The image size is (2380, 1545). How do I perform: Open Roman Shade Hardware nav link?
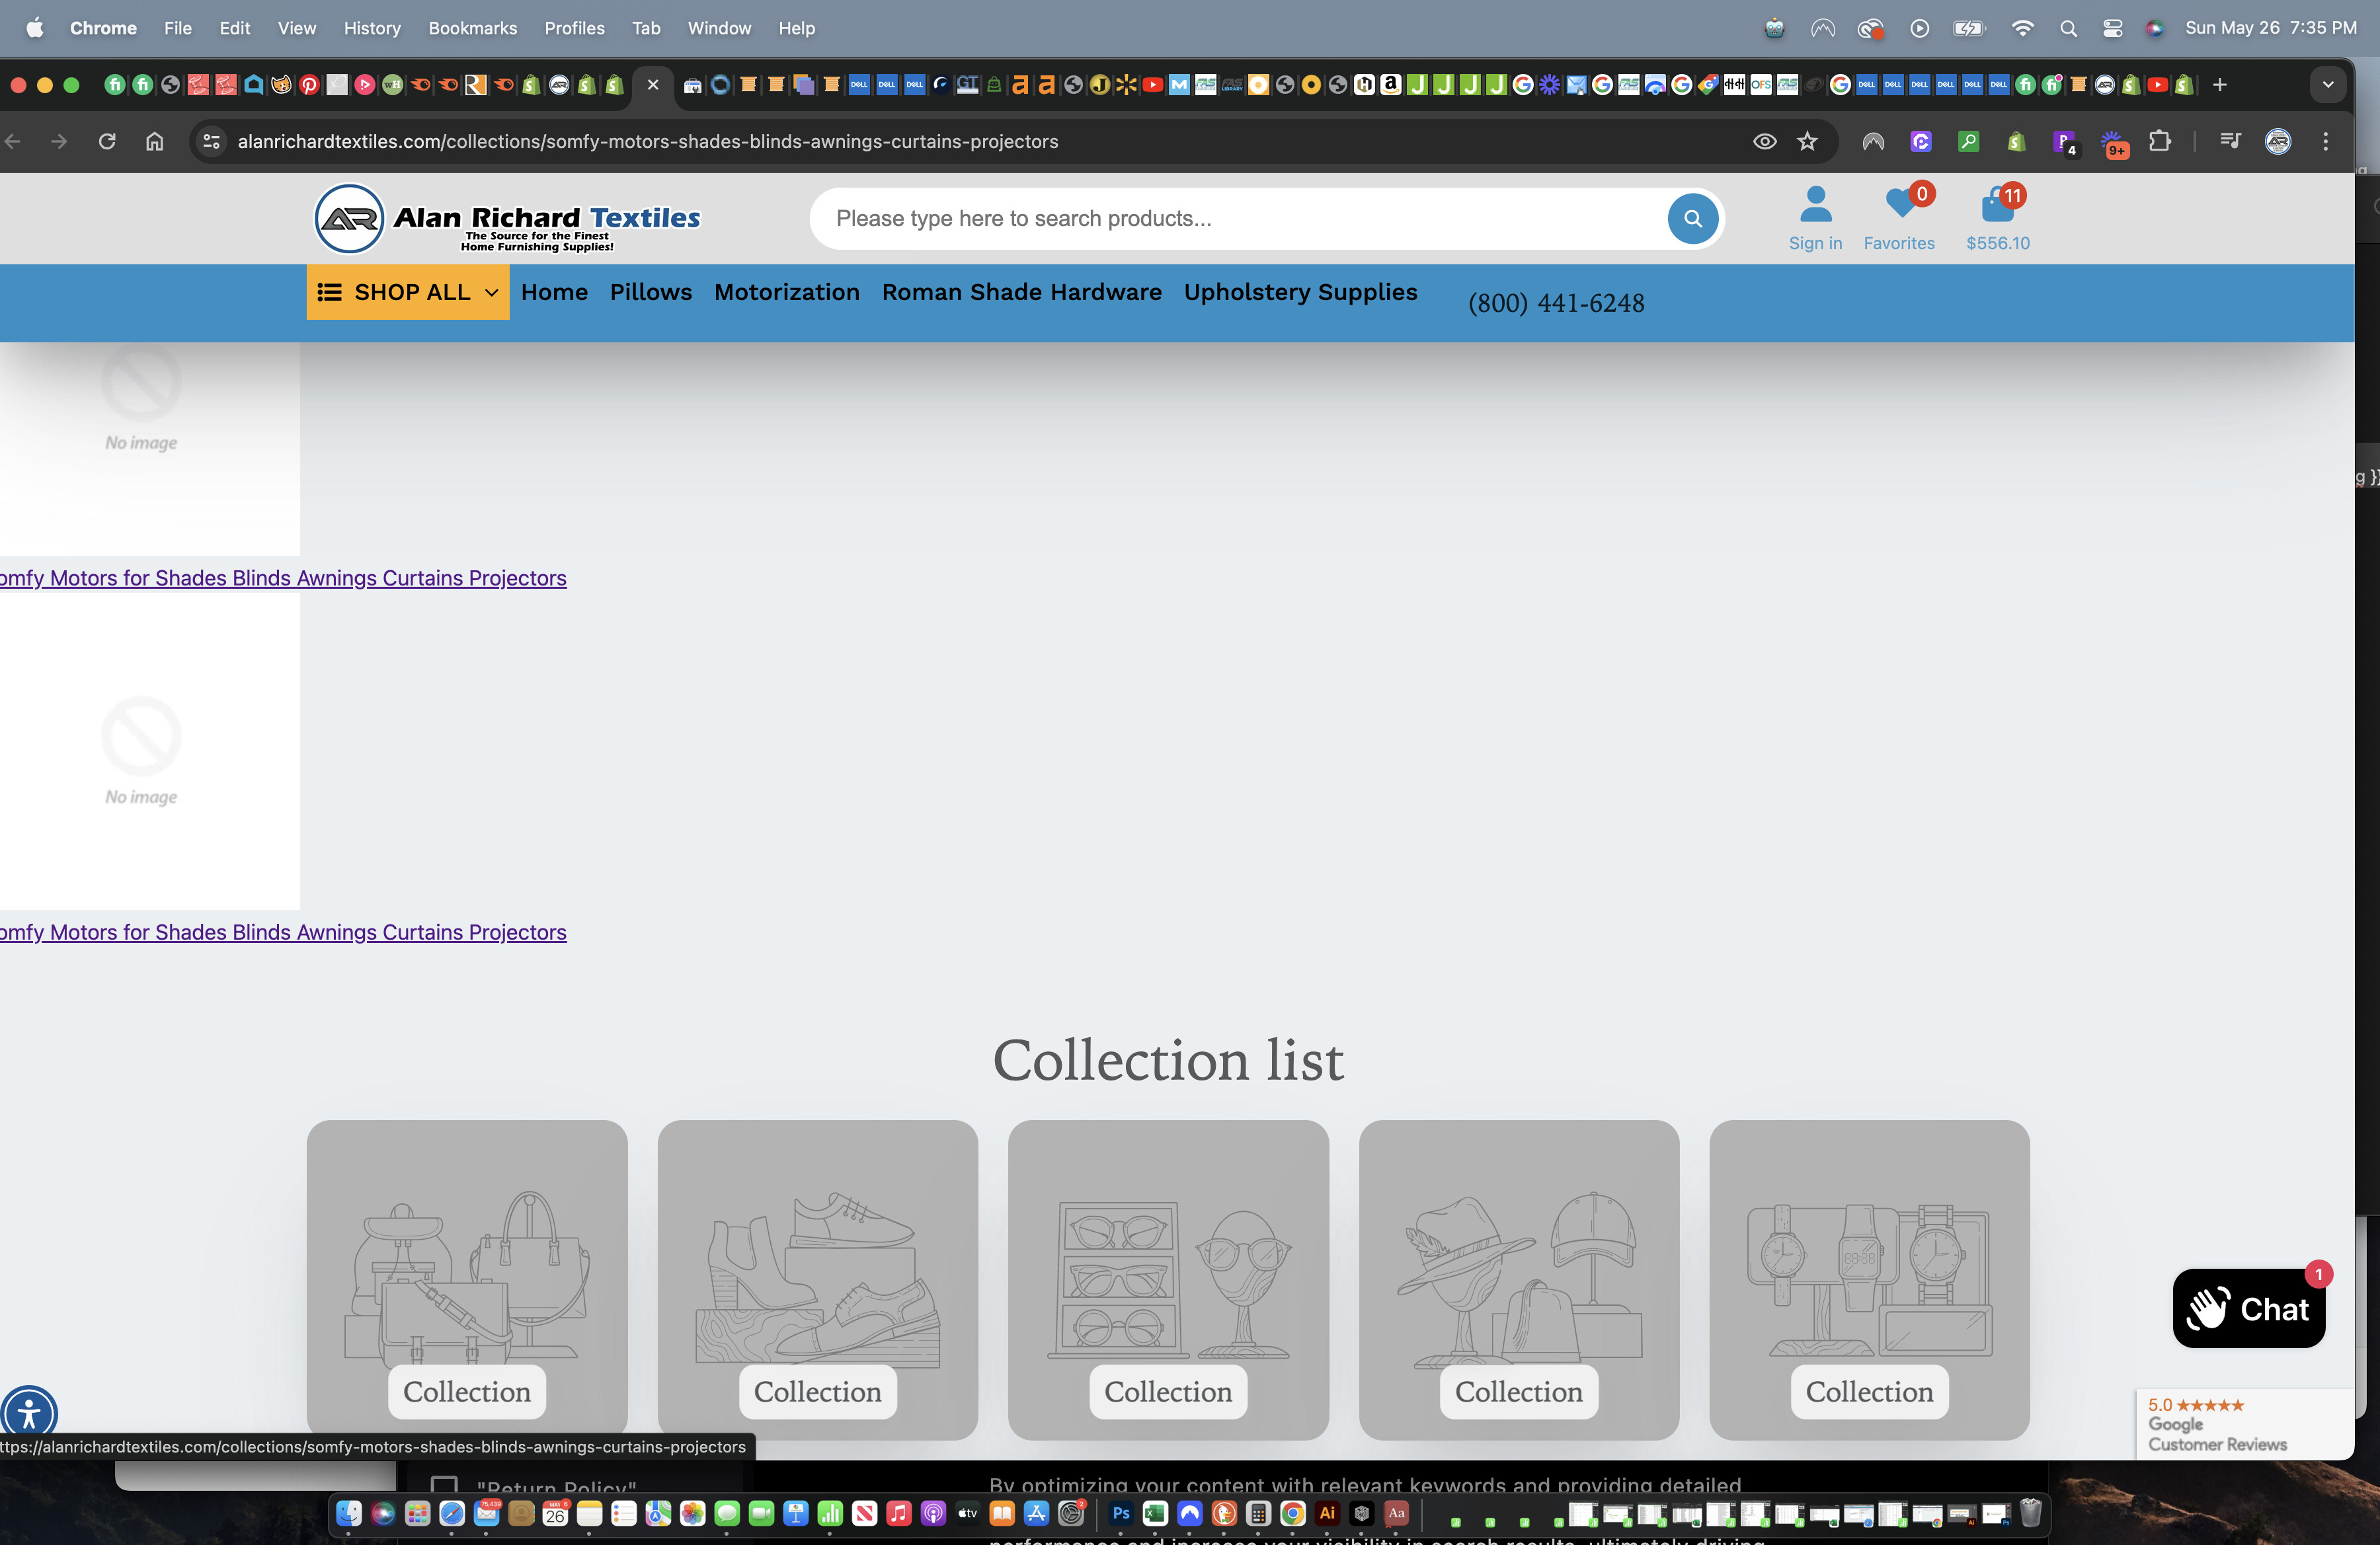1021,292
